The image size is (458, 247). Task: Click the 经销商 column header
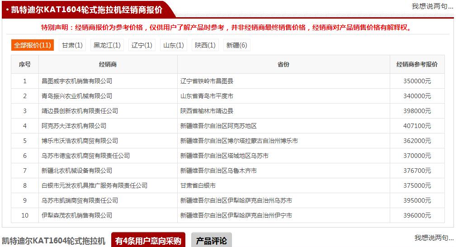(x=108, y=64)
